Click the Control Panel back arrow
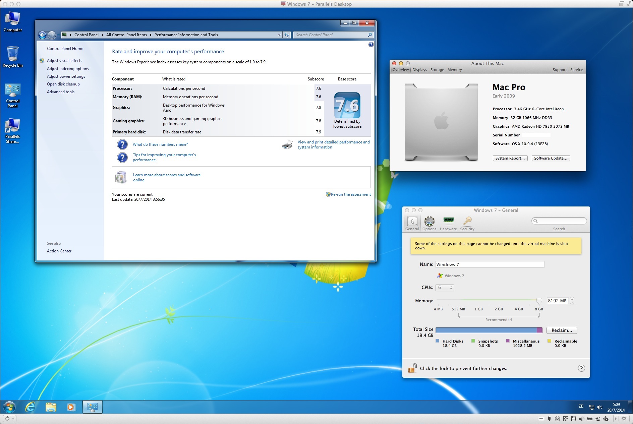The width and height of the screenshot is (633, 424). 42,35
